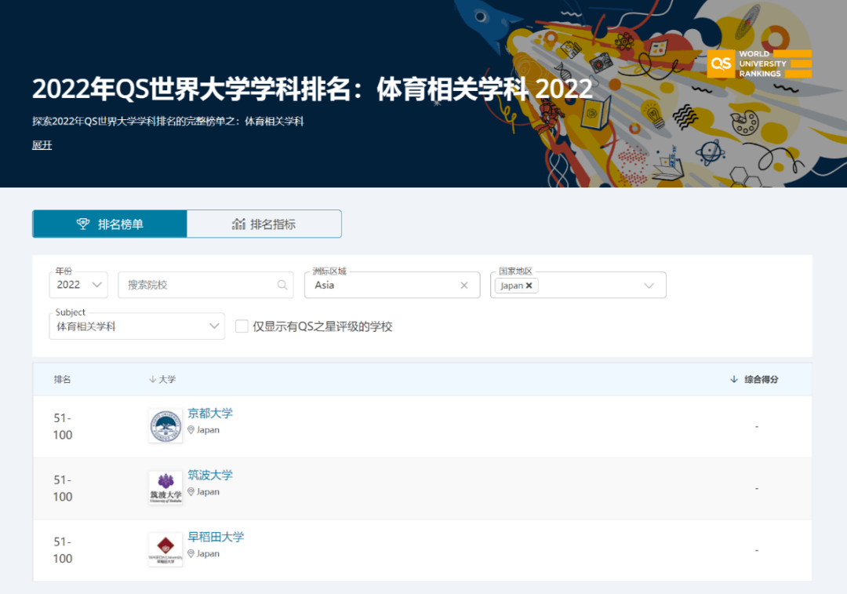Image resolution: width=847 pixels, height=594 pixels.
Task: Click the sort arrow beside 大学
Action: 152,380
